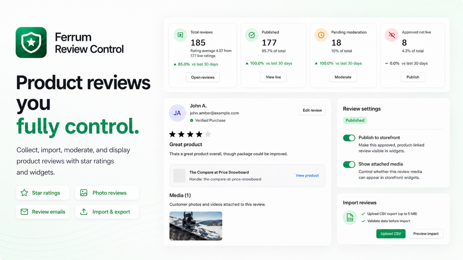
Task: Click the third star in the rating
Action: point(190,134)
